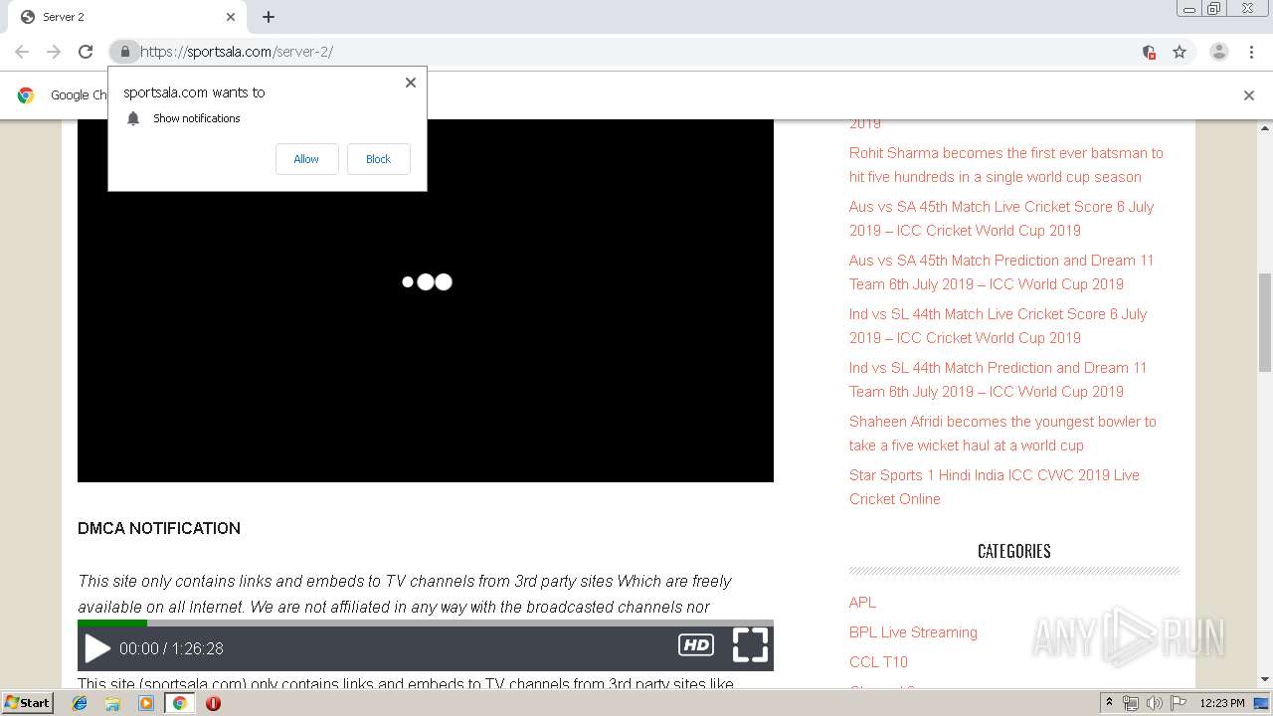
Task: Open Chrome three-dot menu
Action: tap(1251, 52)
